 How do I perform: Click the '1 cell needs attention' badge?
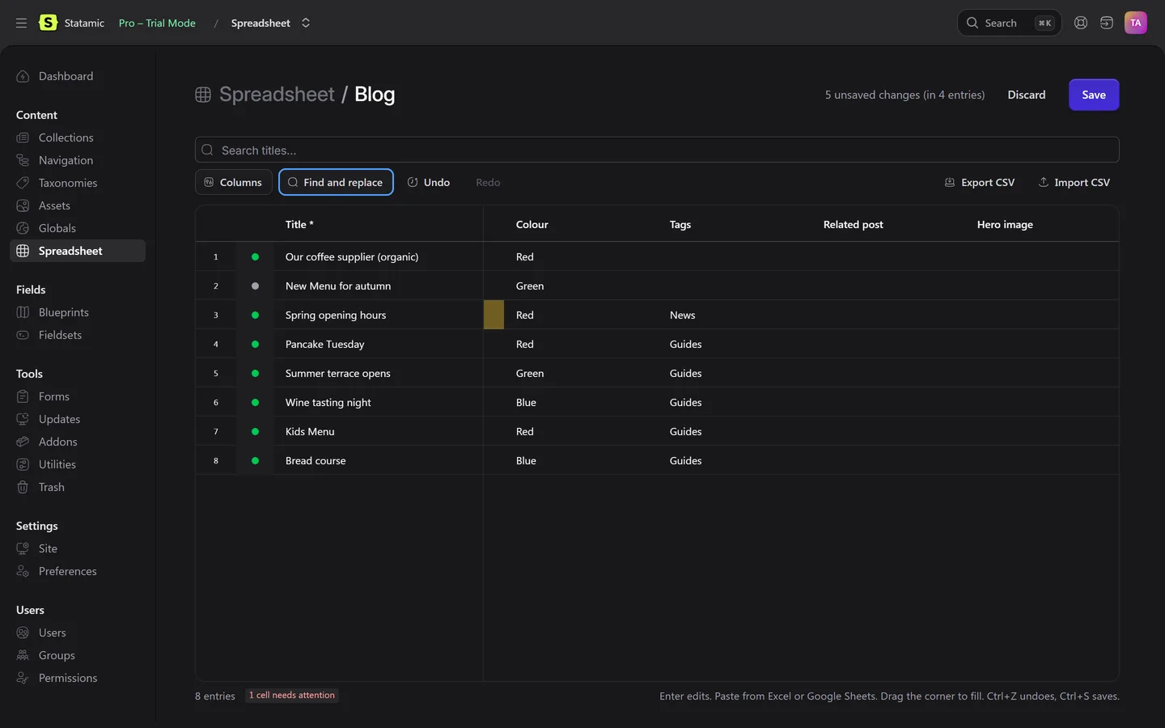[292, 695]
